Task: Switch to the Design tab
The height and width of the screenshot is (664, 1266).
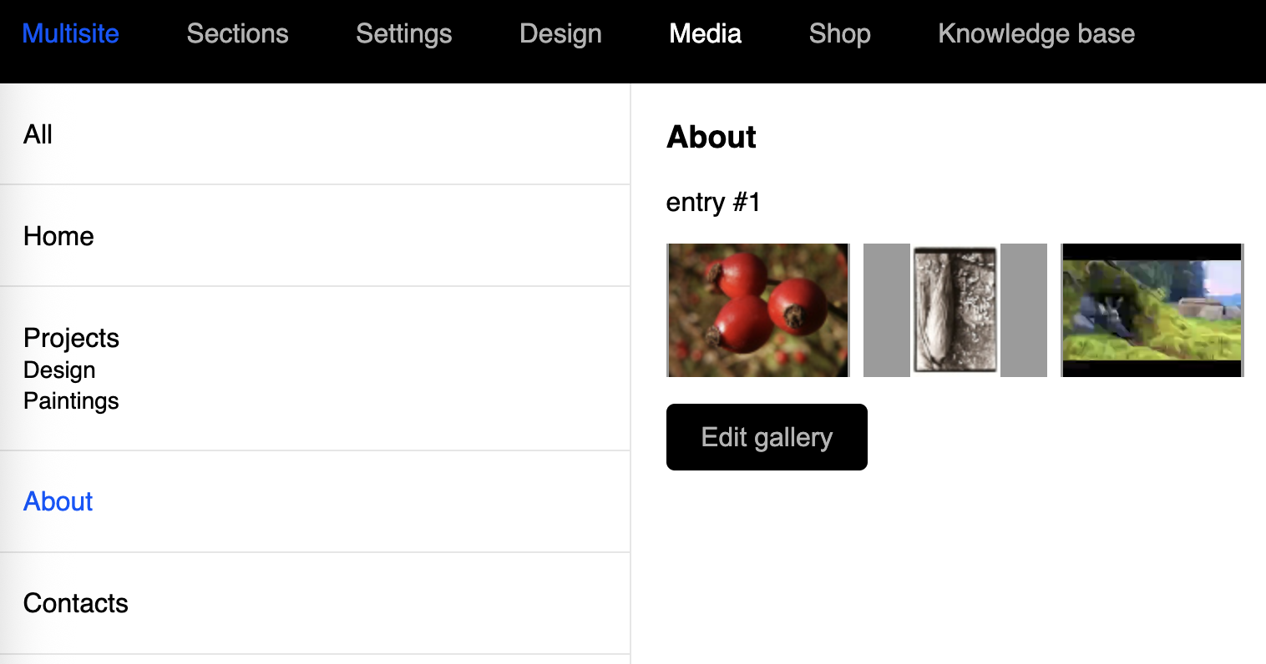Action: (560, 33)
